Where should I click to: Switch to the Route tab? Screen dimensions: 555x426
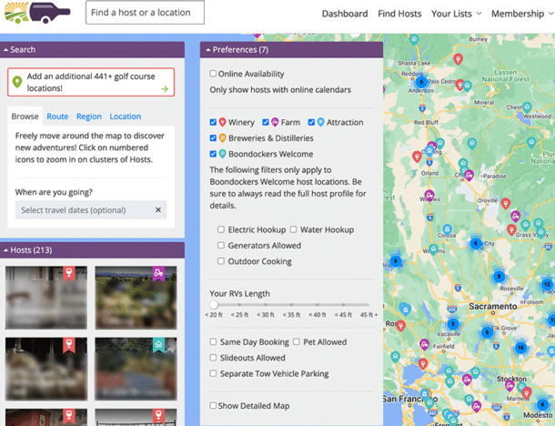[57, 117]
